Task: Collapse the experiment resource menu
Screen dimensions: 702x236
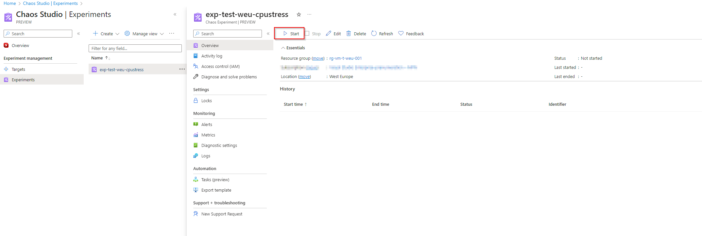Action: pos(268,34)
